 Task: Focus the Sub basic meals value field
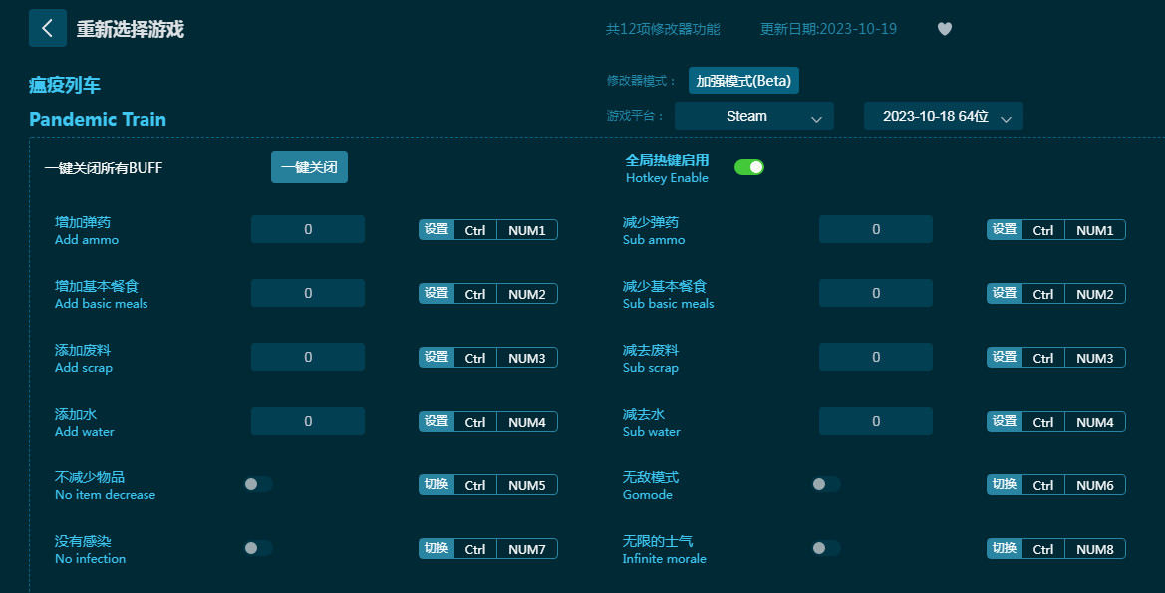875,293
